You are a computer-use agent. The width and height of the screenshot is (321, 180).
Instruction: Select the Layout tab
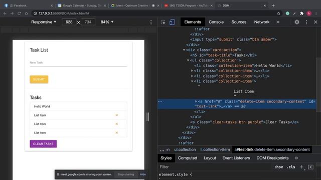[210, 158]
